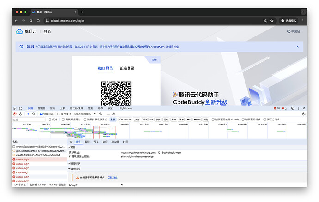Import HAR file with upload arrow

pyautogui.click(x=108, y=114)
